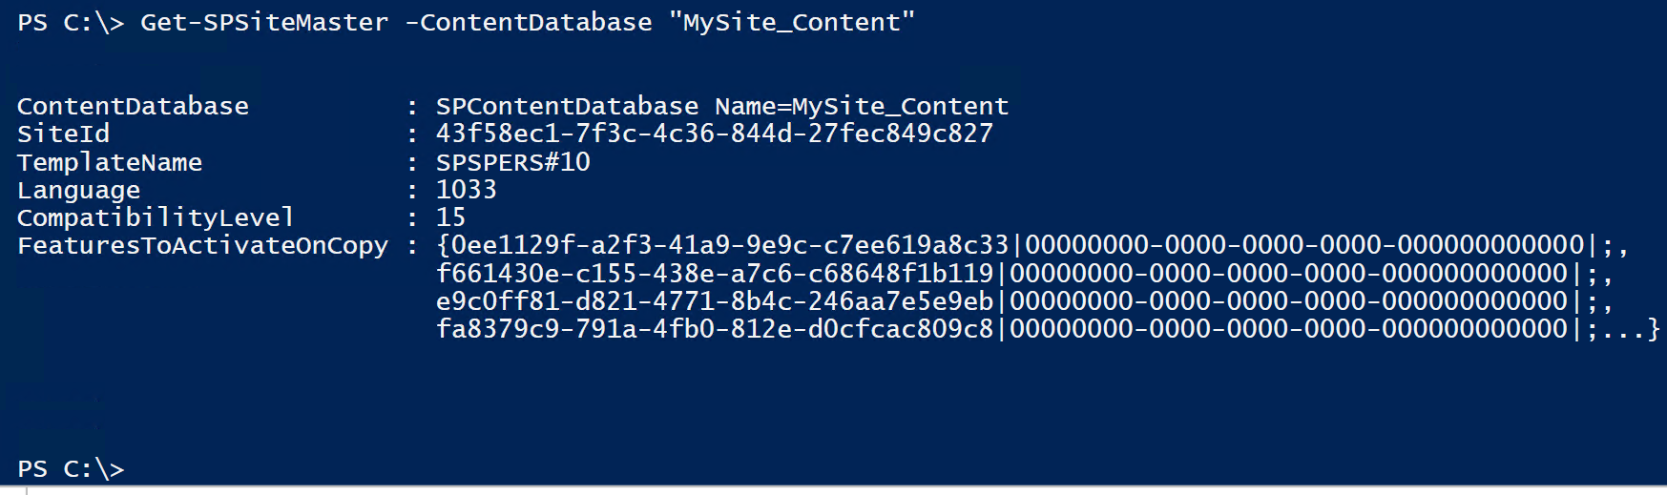
Task: Click the Language property label
Action: click(x=78, y=190)
